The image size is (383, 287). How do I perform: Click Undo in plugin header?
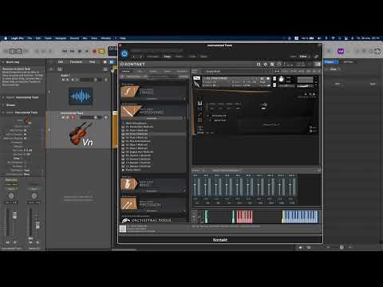[192, 57]
